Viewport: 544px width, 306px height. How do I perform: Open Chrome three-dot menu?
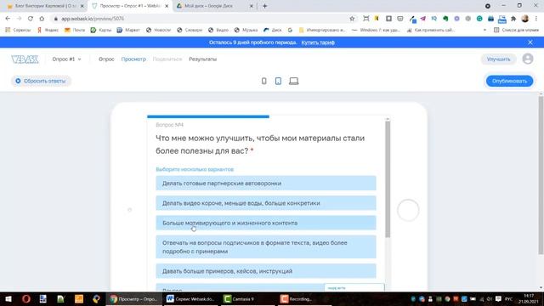536,19
